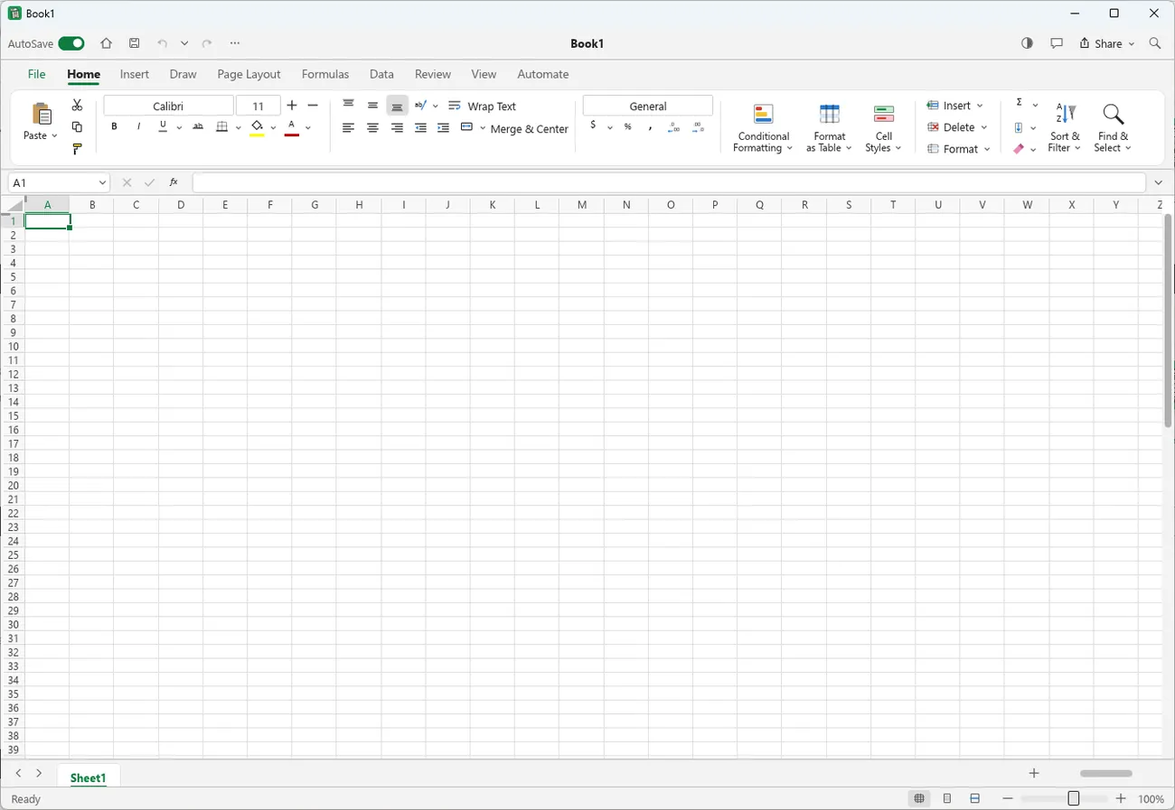Click the Format as Table button

[x=829, y=128]
